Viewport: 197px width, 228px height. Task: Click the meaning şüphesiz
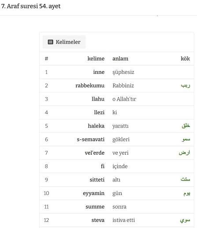tap(123, 72)
